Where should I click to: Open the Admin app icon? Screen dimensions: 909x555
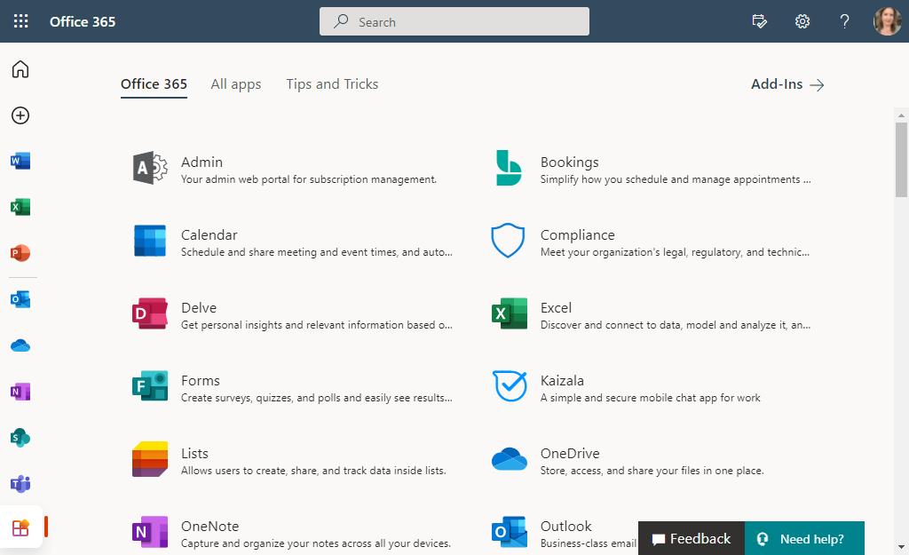click(x=150, y=168)
